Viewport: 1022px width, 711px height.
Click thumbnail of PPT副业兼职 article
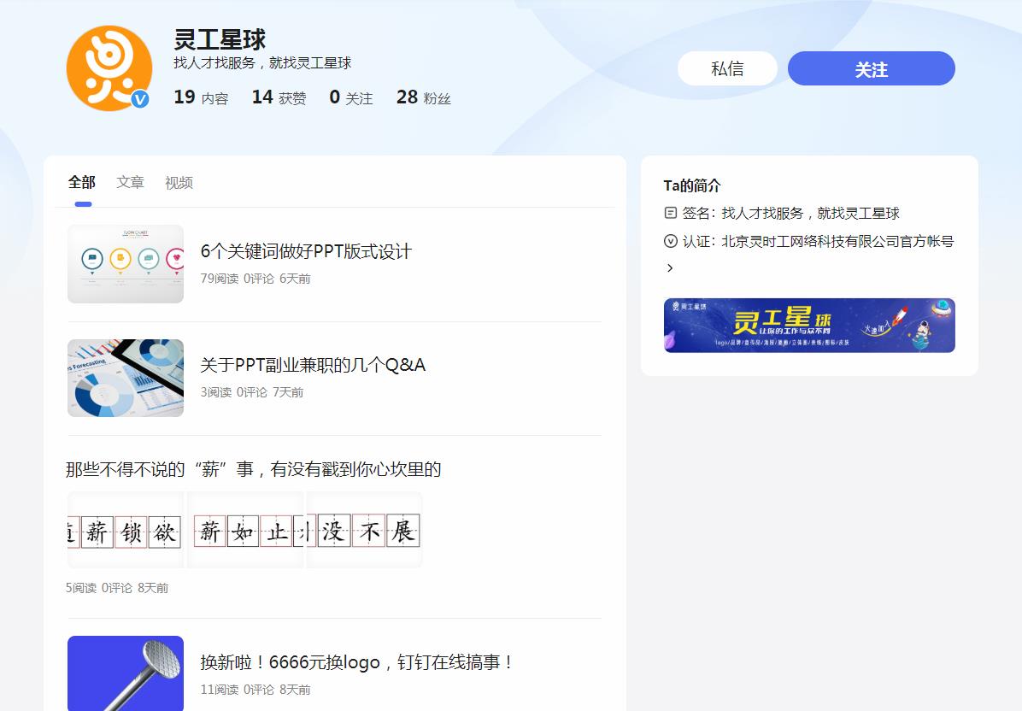[126, 378]
